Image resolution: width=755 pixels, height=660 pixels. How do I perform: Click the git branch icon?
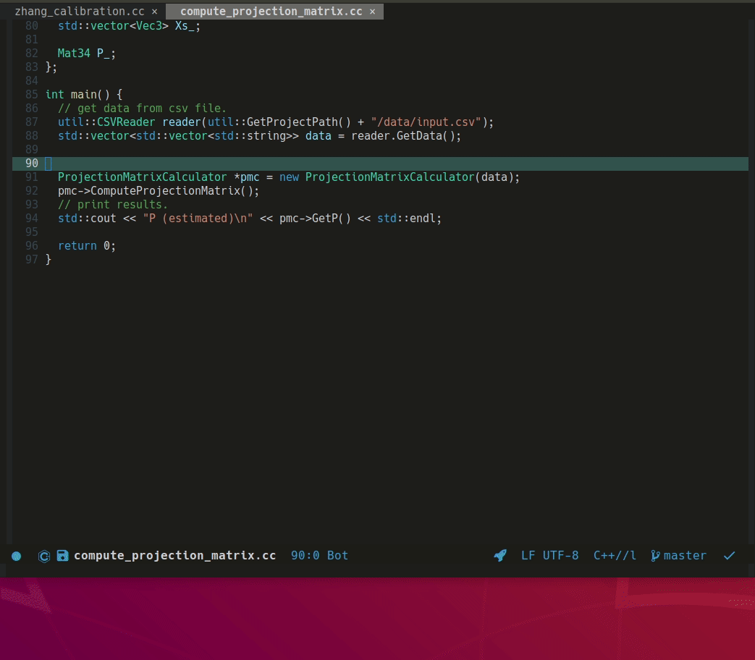(x=655, y=556)
